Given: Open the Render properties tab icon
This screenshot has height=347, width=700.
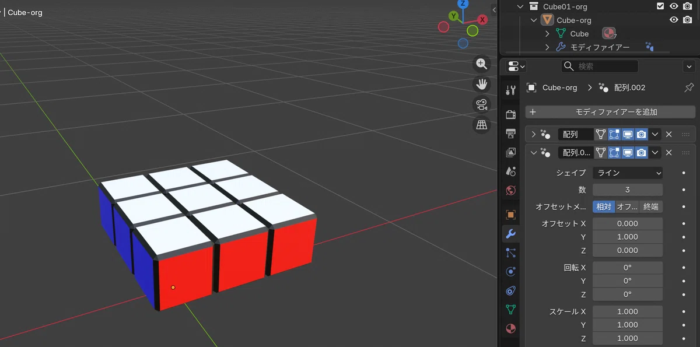Looking at the screenshot, I should (x=511, y=114).
